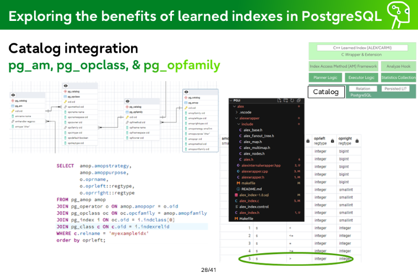Image resolution: width=418 pixels, height=275 pixels.
Task: Click the pink database icon beside alex_index--1.0.sql
Action: 236,195
